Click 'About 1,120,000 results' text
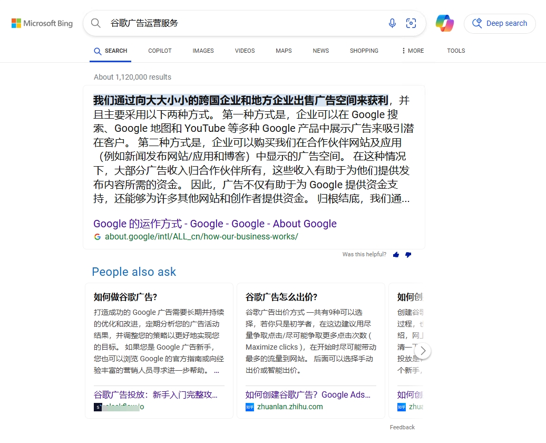Viewport: 546px width, 443px height. tap(132, 77)
